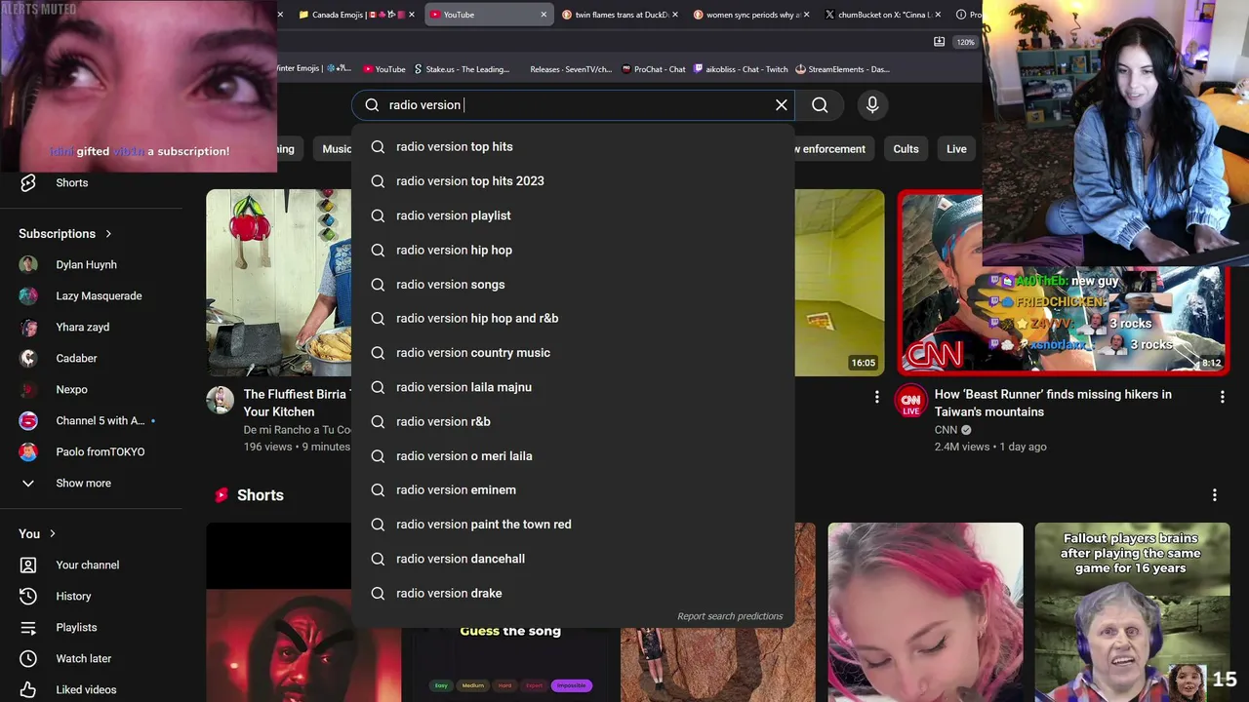
Task: Close the Canada Emojis browser tab
Action: [412, 15]
